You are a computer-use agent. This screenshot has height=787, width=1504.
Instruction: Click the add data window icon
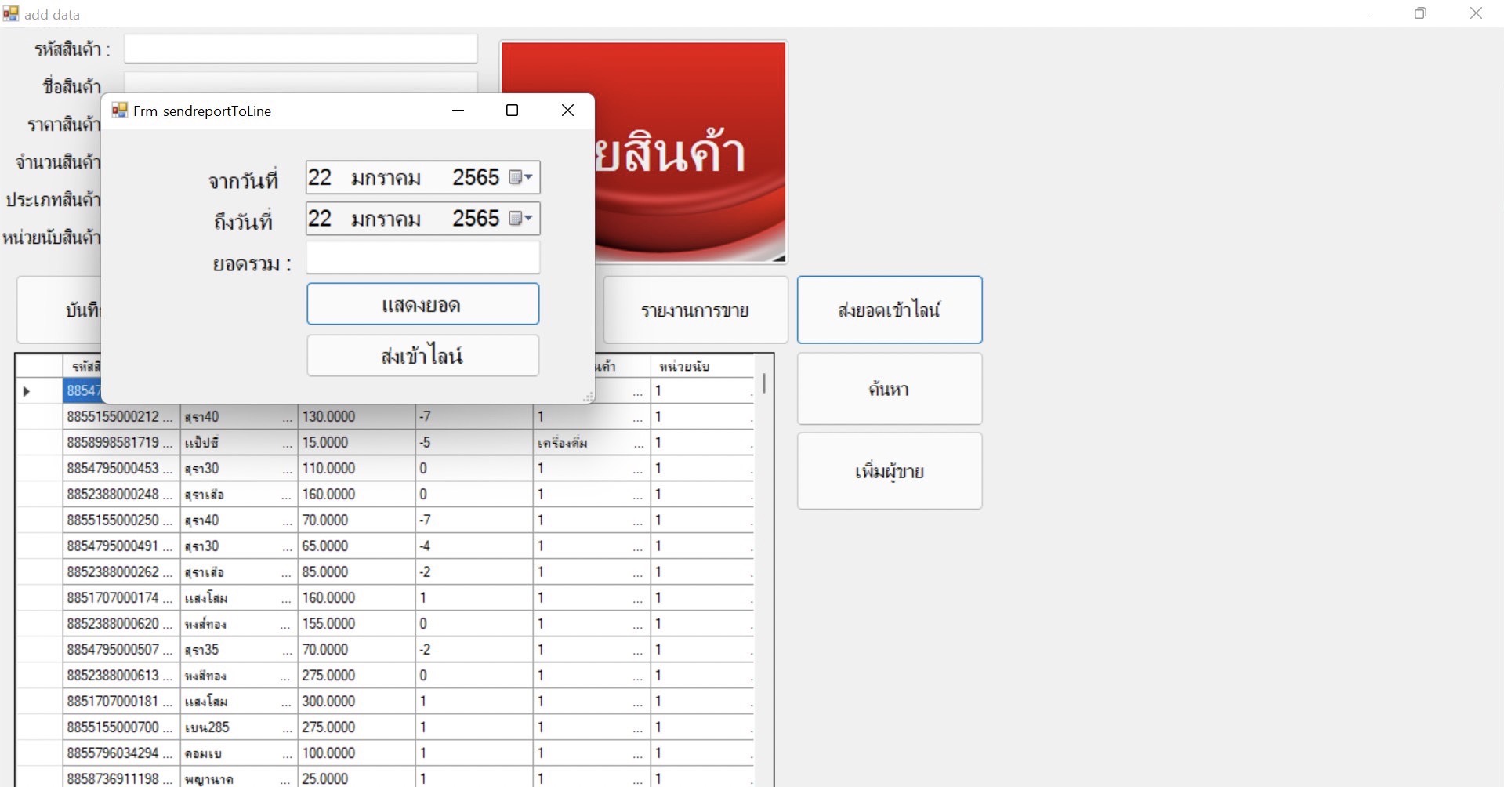[x=10, y=13]
